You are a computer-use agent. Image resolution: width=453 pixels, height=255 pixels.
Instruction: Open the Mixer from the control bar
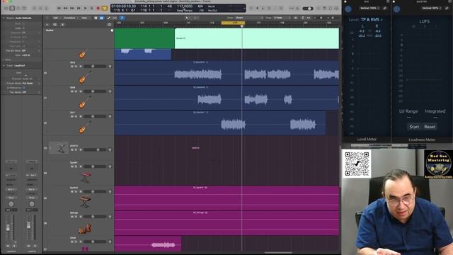(x=40, y=8)
